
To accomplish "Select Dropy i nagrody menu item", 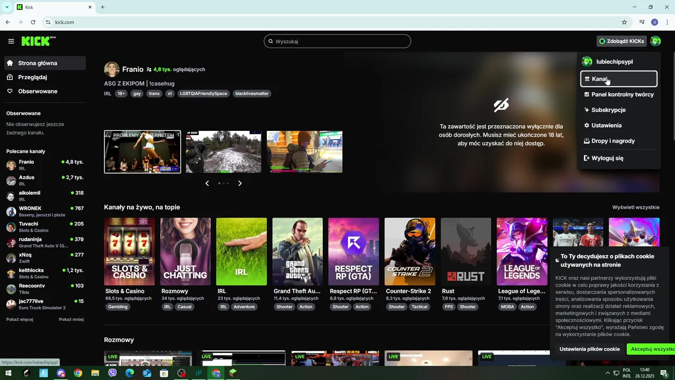I will click(x=619, y=141).
